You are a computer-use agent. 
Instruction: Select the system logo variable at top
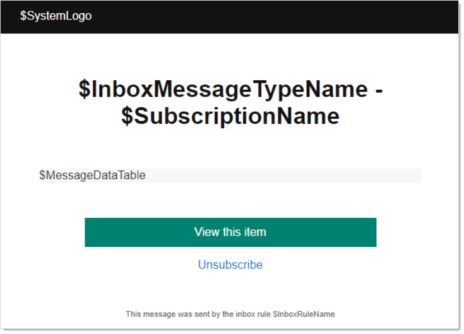click(x=56, y=16)
